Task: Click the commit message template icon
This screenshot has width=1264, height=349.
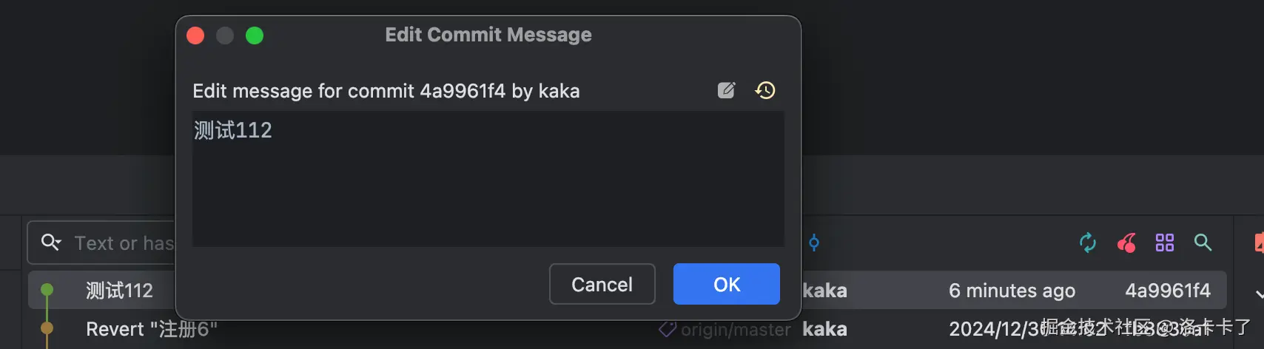Action: tap(727, 90)
